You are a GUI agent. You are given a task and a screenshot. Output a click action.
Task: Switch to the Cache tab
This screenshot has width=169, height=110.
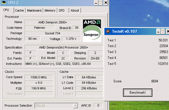[x=19, y=10]
